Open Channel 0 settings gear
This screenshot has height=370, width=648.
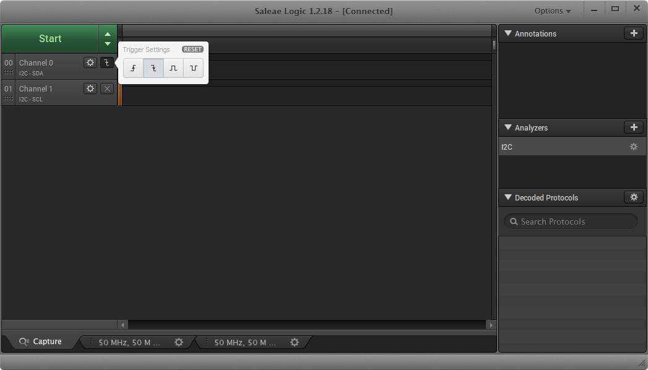coord(90,62)
